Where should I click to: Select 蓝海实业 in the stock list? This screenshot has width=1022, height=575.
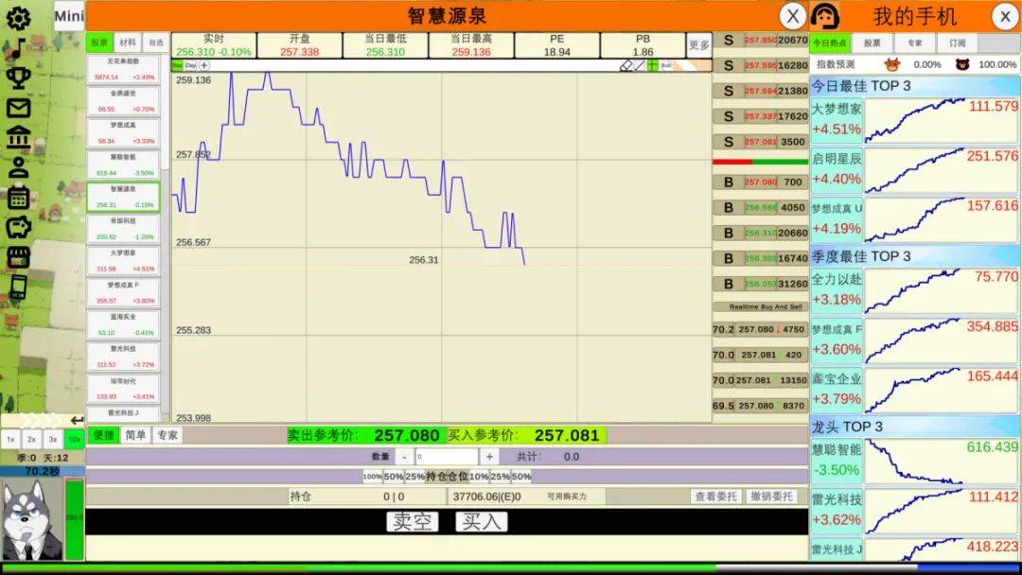coord(123,324)
